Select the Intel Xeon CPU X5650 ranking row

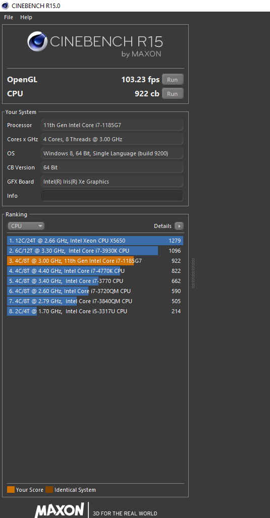(x=95, y=241)
